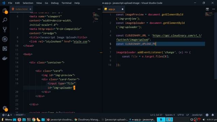
Task: Open more actions for left editor group
Action: click(x=99, y=9)
